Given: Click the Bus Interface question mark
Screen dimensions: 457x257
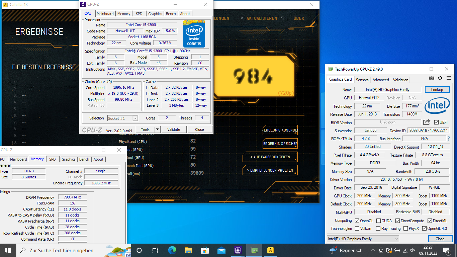Looking at the screenshot, I should coord(448,139).
